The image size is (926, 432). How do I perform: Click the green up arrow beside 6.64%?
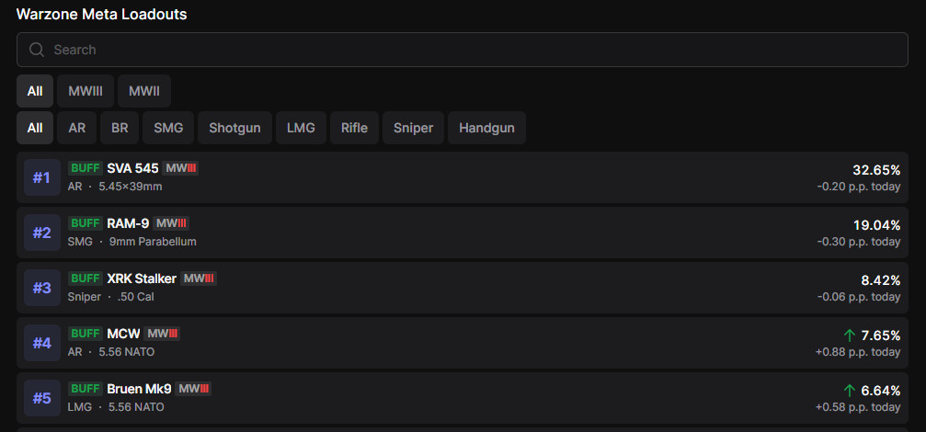[x=850, y=391]
